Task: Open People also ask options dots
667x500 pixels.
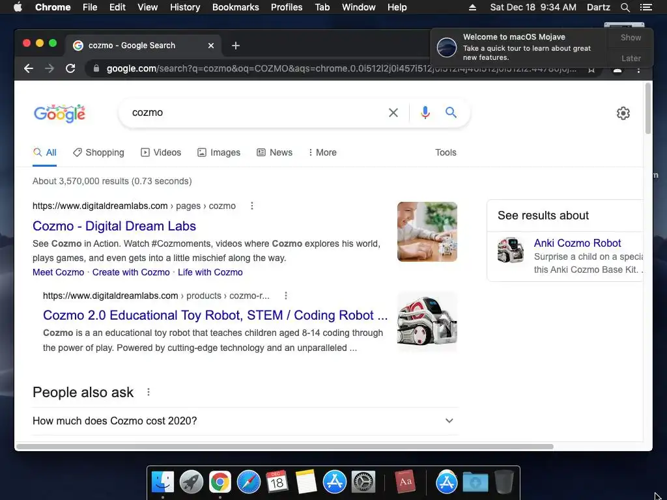Action: tap(149, 392)
